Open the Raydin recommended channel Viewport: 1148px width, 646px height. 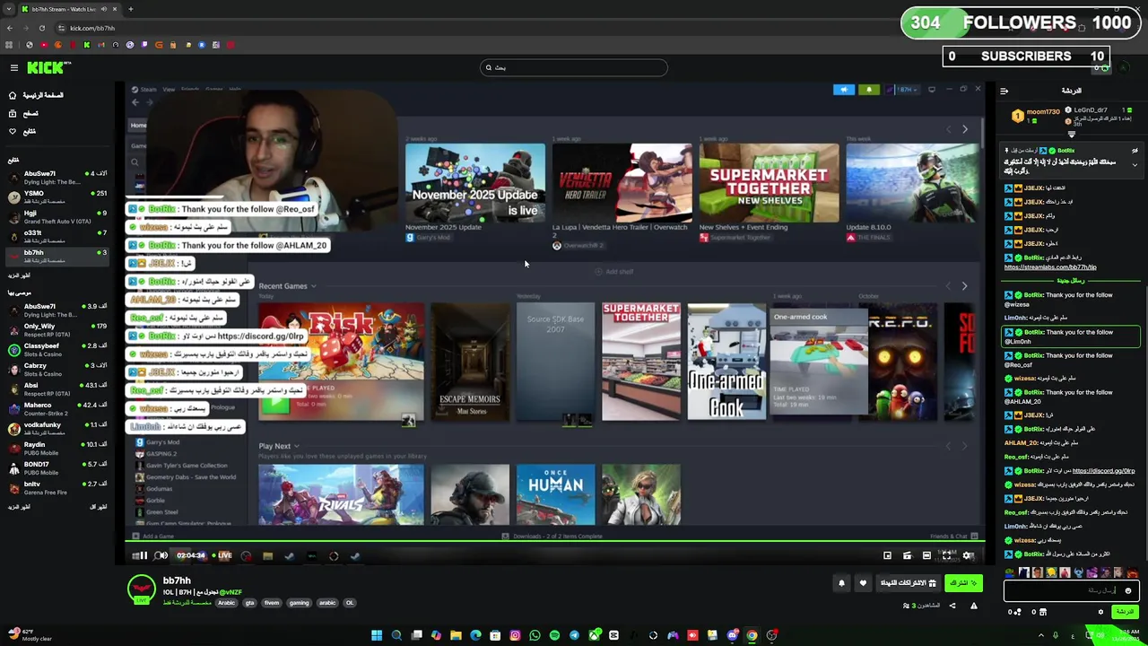56,449
